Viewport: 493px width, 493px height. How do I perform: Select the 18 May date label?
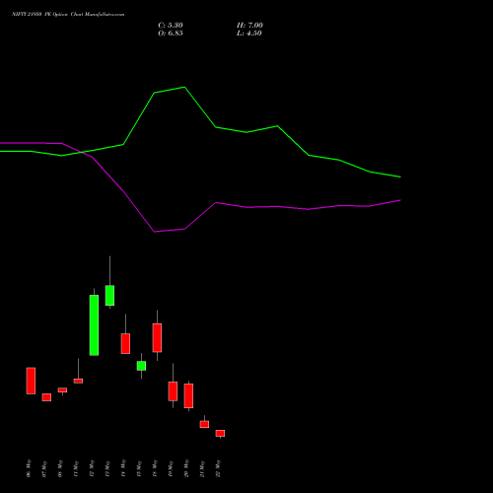point(155,468)
